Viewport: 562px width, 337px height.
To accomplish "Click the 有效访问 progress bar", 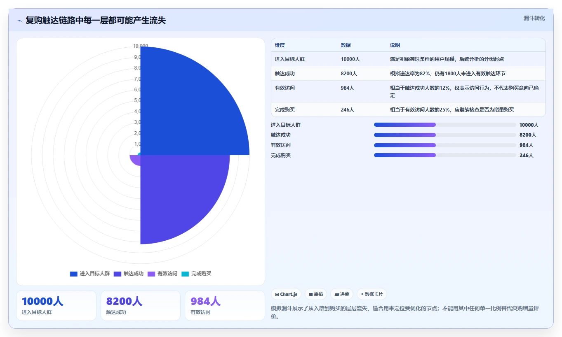I will tap(445, 145).
